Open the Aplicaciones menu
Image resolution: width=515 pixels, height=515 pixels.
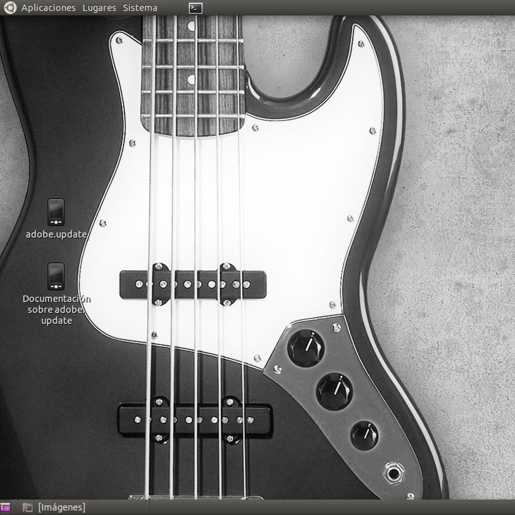[x=48, y=7]
